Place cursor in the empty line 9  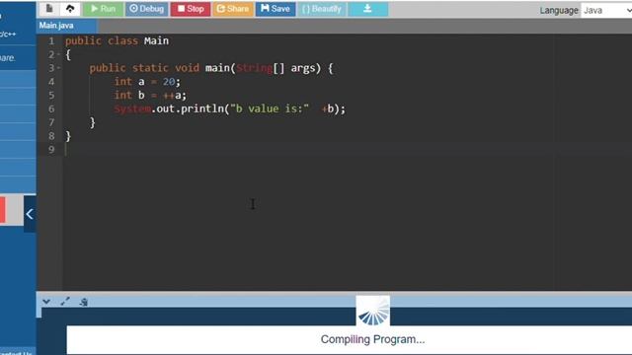(x=347, y=149)
